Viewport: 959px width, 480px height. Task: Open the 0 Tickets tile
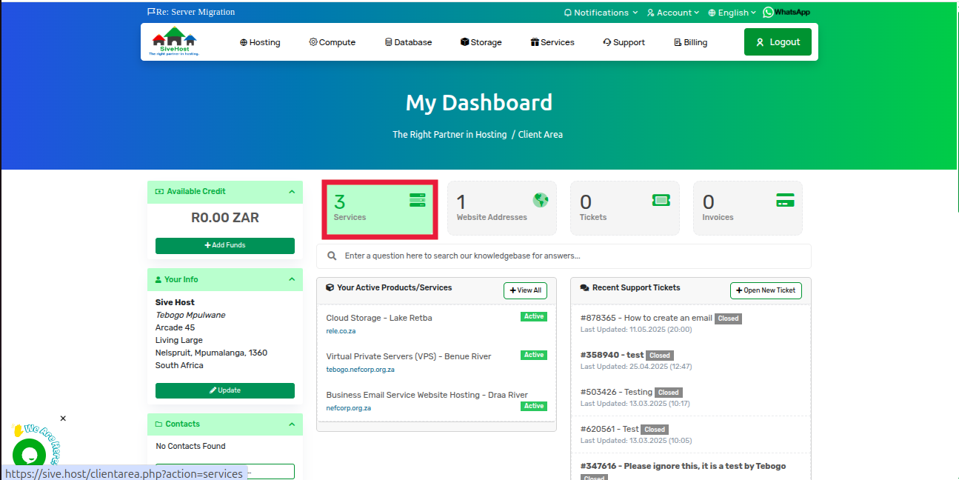tap(625, 208)
